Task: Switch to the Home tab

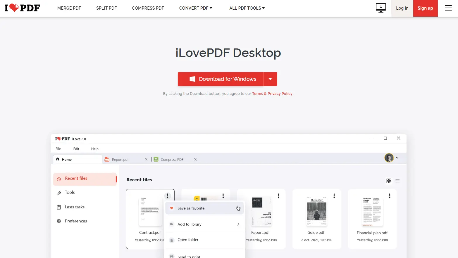Action: coord(78,159)
